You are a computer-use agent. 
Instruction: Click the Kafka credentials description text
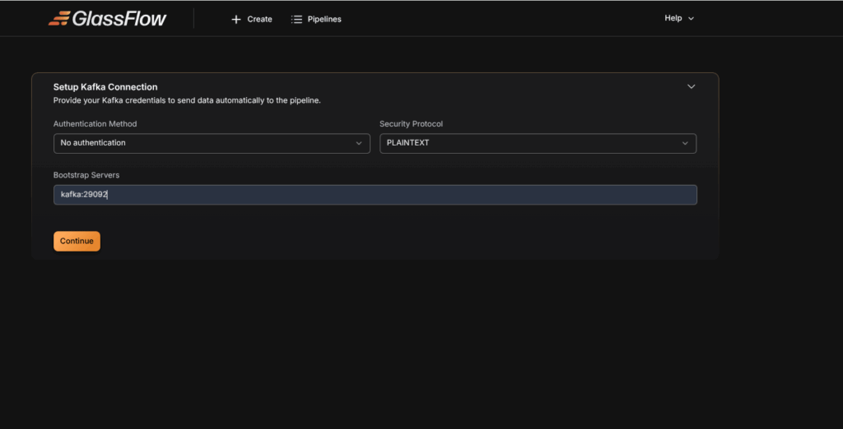187,100
